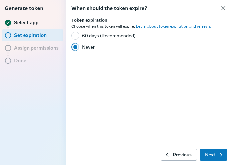Close the token expiration dialog
232x165 pixels.
click(223, 8)
